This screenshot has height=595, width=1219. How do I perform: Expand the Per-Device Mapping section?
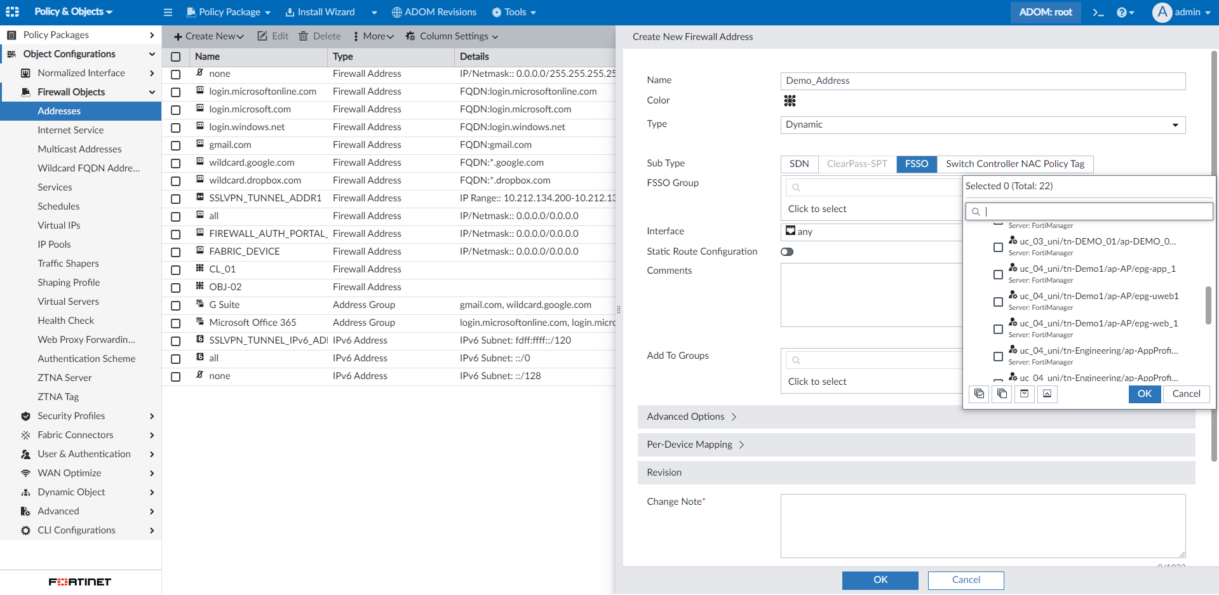[695, 445]
